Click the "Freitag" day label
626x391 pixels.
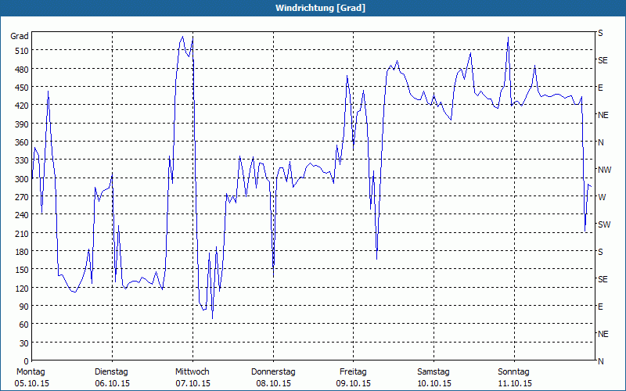353,372
